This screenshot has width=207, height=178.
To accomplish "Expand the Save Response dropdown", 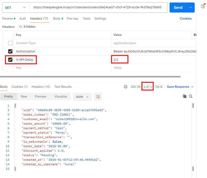I will (192, 87).
